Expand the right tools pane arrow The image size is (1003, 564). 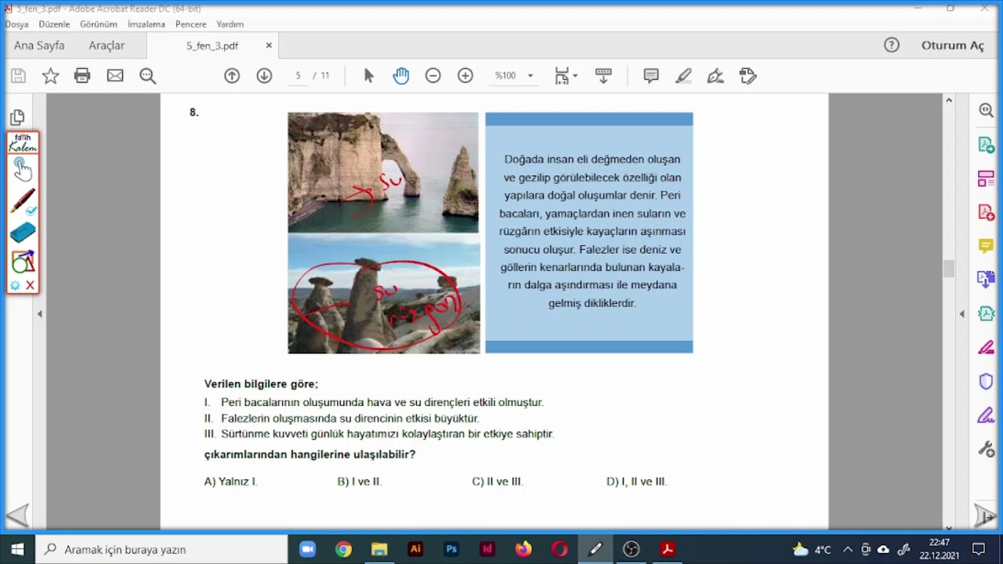click(x=961, y=313)
